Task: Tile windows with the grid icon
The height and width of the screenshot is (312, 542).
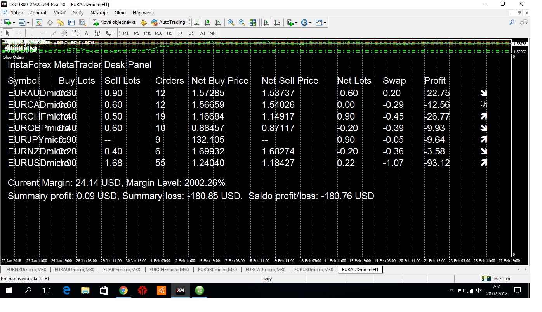Action: pyautogui.click(x=253, y=23)
